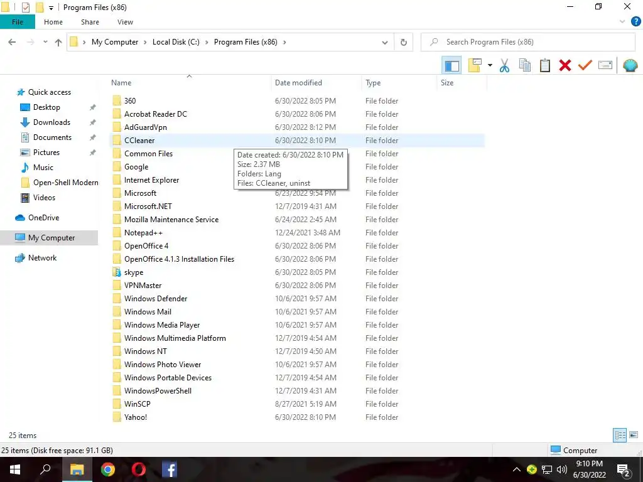643x482 pixels.
Task: Select the Windows Media Player folder
Action: click(162, 325)
